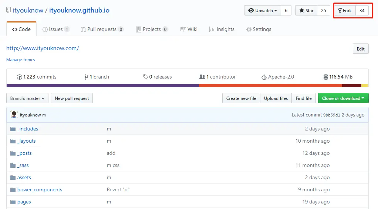Image resolution: width=378 pixels, height=209 pixels.
Task: Open the _sass folder
Action: [x=23, y=166]
